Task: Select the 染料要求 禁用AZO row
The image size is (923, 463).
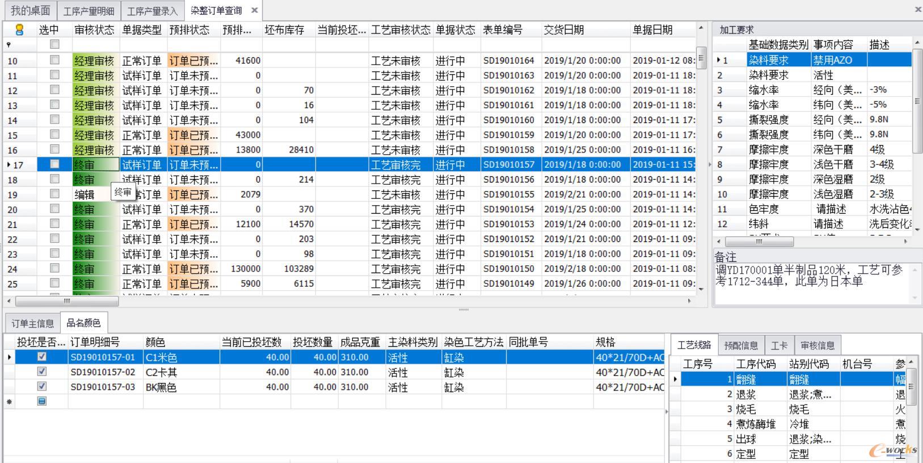Action: (813, 60)
